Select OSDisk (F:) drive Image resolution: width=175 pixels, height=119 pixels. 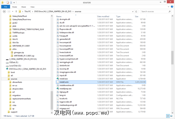pos(14,62)
